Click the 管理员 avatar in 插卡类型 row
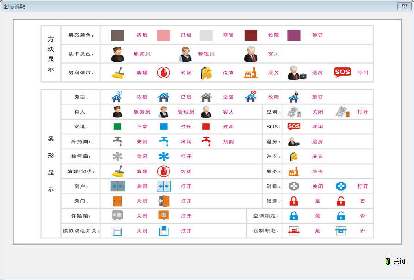 tap(185, 54)
